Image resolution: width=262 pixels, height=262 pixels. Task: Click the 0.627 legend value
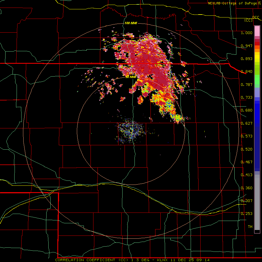(x=247, y=123)
